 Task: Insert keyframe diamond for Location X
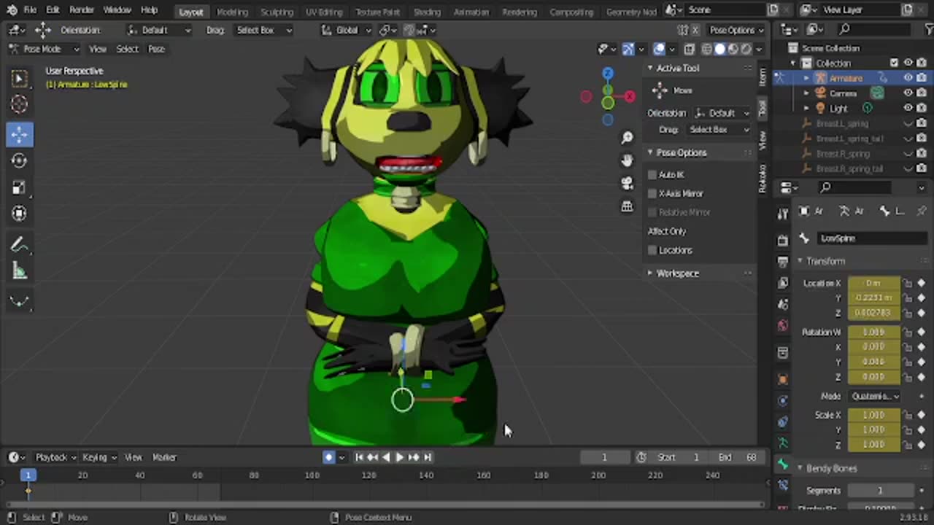(x=921, y=283)
